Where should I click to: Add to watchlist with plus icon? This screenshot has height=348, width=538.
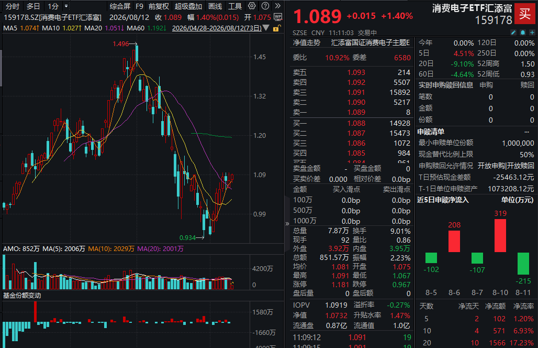point(532,32)
